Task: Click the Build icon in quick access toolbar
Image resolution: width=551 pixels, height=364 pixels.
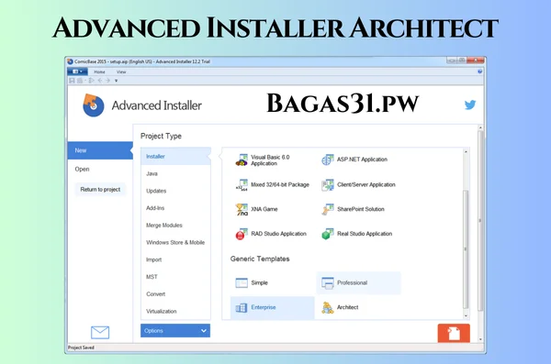Action: 80,81
